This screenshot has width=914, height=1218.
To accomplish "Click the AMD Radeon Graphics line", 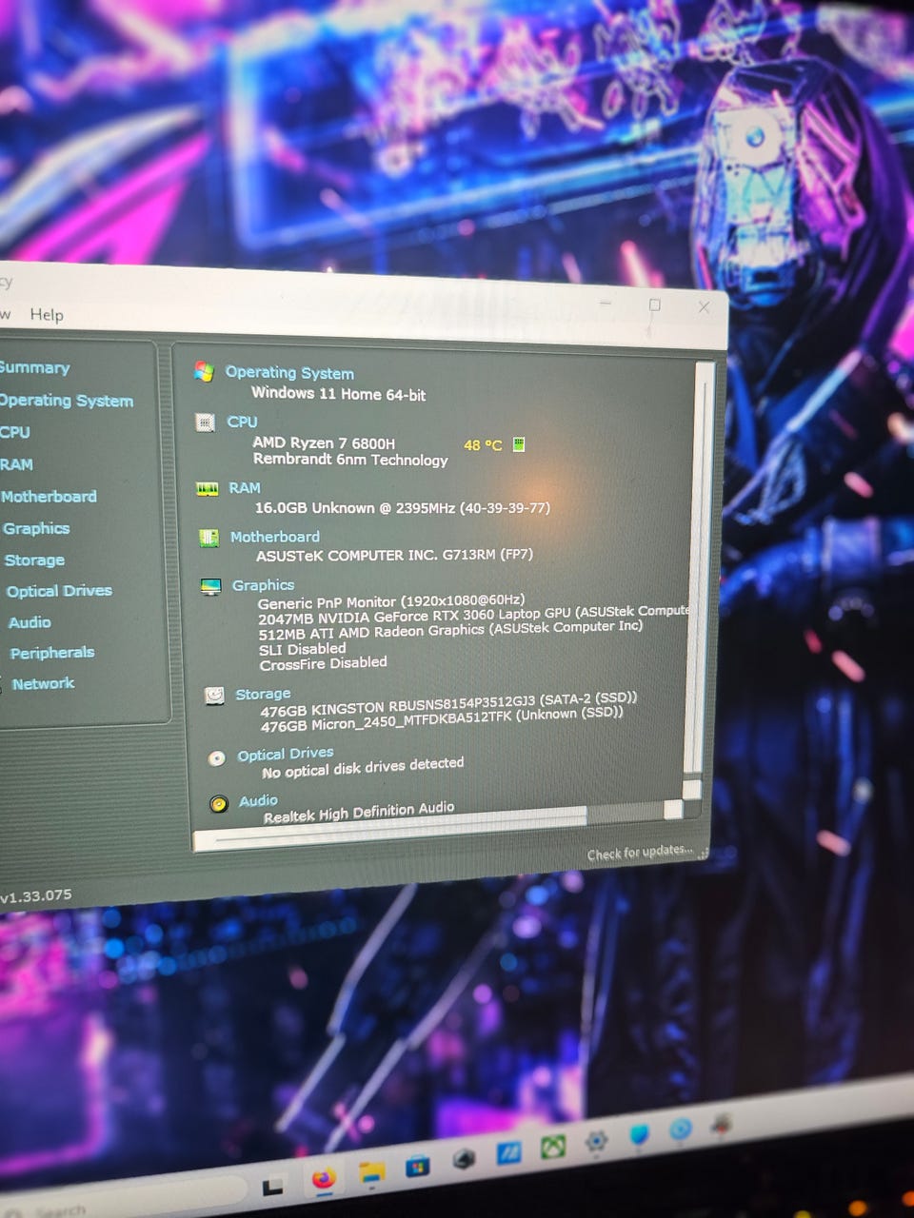I will tap(450, 630).
